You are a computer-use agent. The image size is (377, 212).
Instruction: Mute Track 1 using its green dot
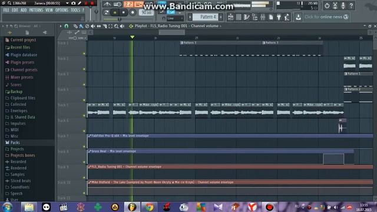tap(84, 54)
